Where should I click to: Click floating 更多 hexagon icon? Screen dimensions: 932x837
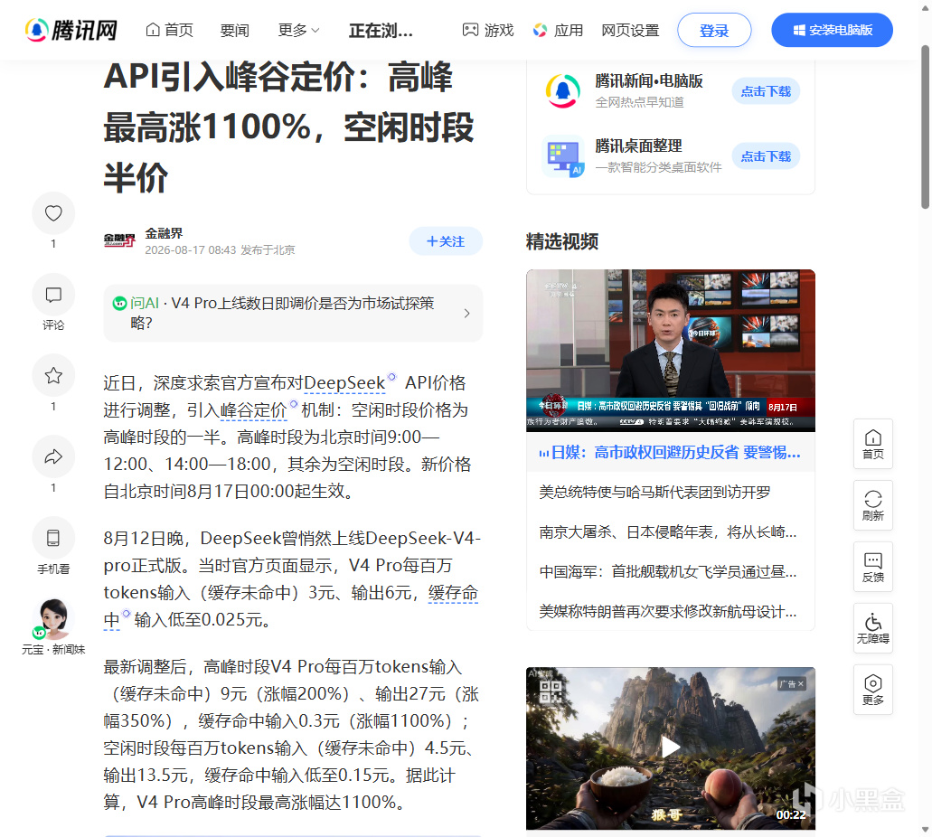tap(872, 690)
